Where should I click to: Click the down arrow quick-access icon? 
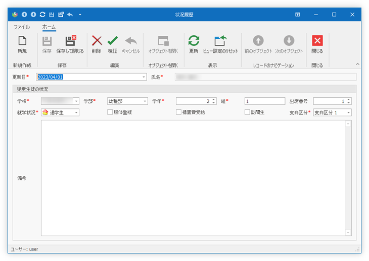(33, 15)
